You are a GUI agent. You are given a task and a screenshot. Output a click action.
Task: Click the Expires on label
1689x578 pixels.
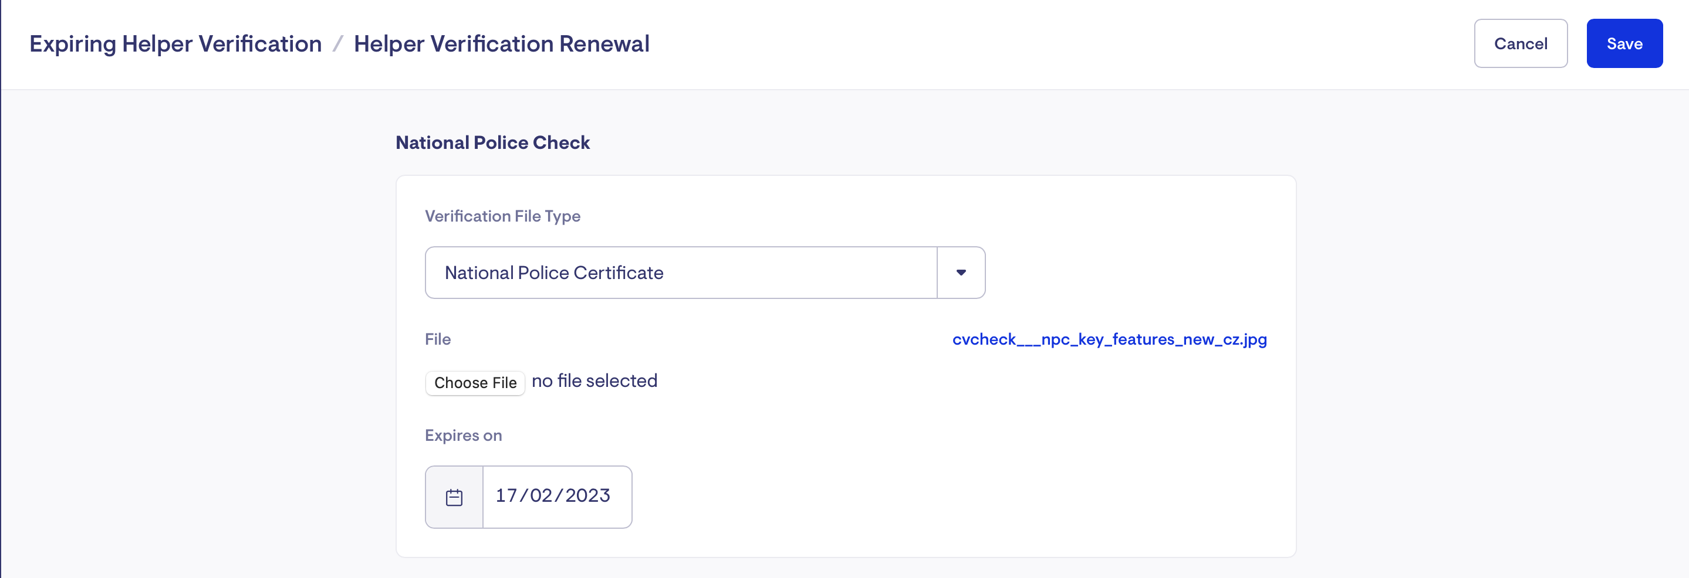coord(463,436)
